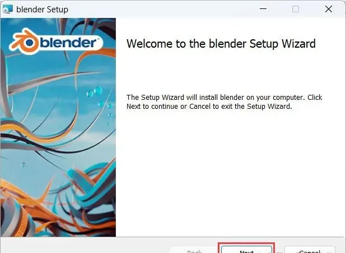The image size is (346, 253).
Task: Click the installer icon in title bar
Action: click(x=7, y=9)
